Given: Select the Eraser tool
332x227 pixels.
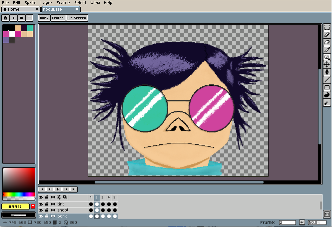Looking at the screenshot, I should pyautogui.click(x=327, y=42).
